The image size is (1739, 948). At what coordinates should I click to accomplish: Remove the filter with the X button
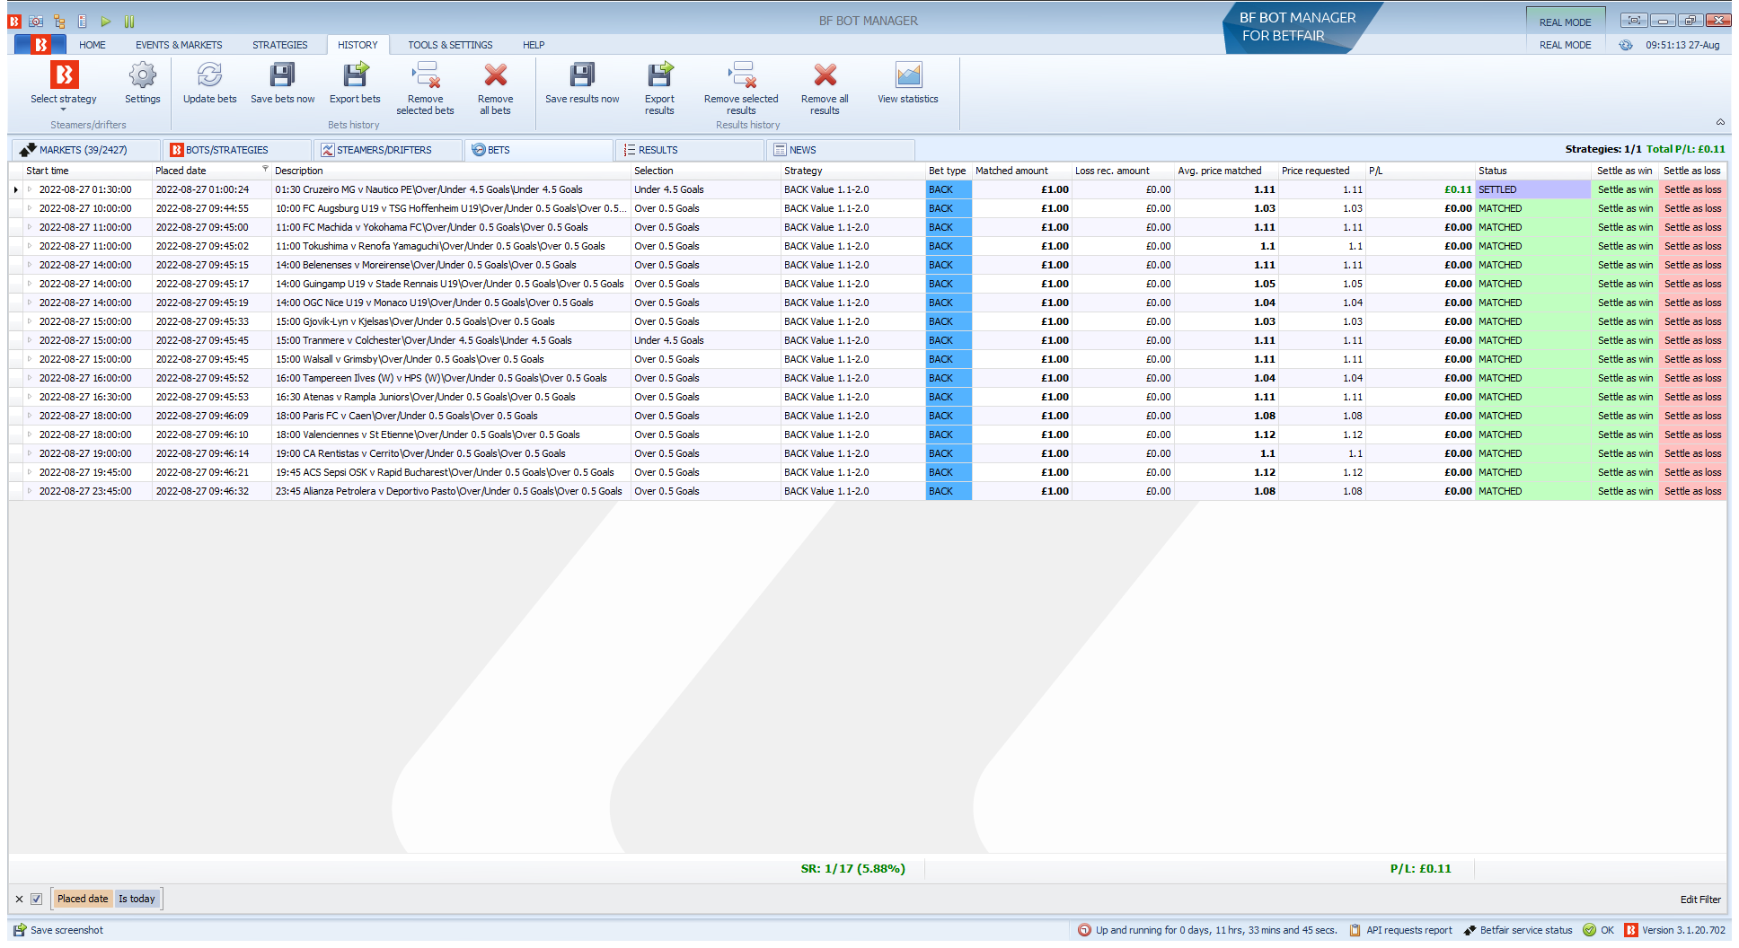point(19,899)
